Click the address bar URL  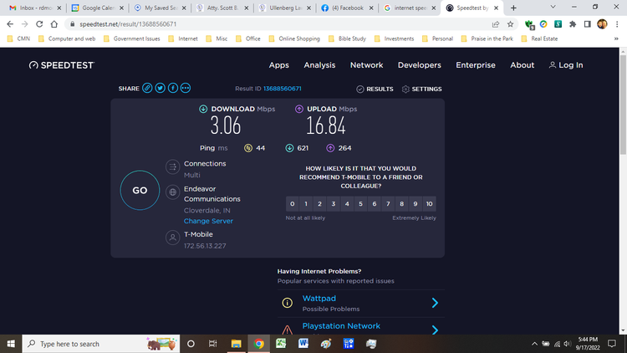(128, 24)
